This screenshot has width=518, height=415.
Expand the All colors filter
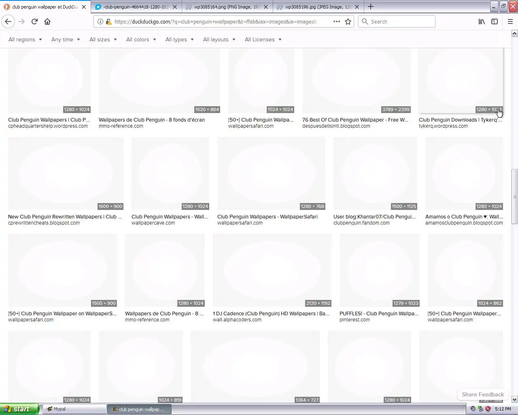(x=141, y=39)
